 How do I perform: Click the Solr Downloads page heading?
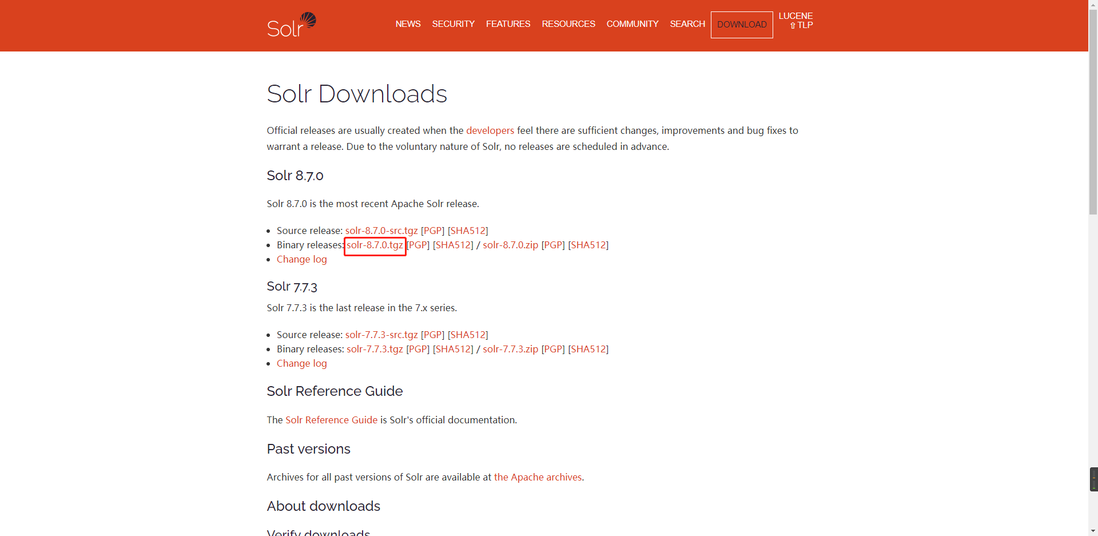[357, 94]
